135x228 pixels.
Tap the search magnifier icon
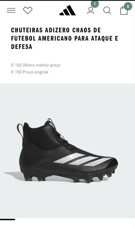coord(107,11)
